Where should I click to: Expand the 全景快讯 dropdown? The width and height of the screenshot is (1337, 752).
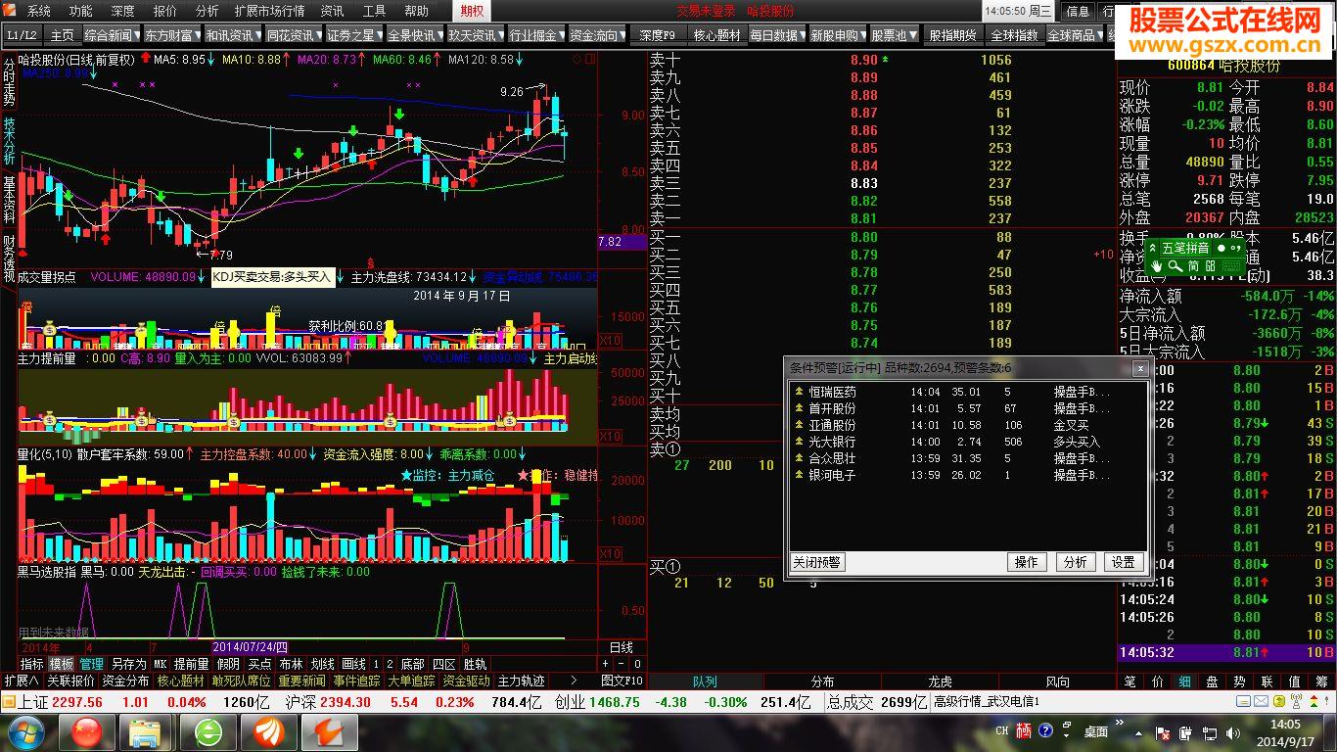pos(413,35)
